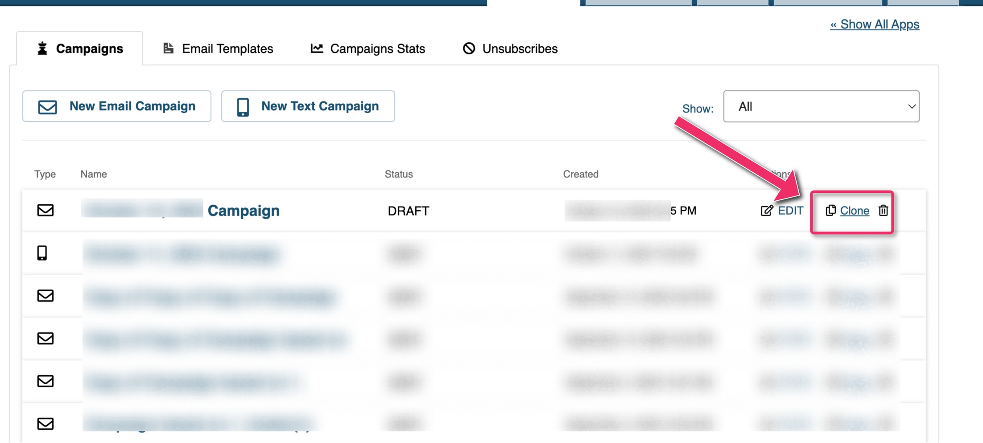Click the clone copy icon in draft row
This screenshot has height=443, width=983.
click(x=830, y=210)
